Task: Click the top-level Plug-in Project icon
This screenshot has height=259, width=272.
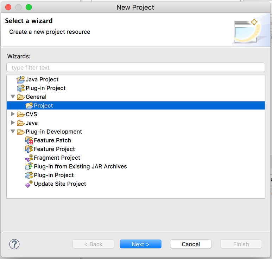Action: pyautogui.click(x=21, y=88)
